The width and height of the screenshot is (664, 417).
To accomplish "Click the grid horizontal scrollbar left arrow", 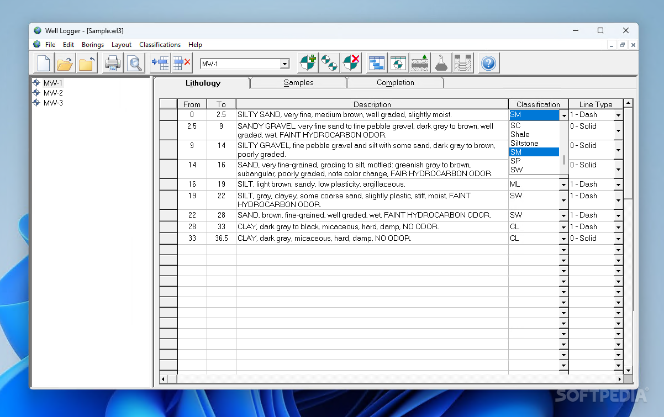I will (x=164, y=379).
